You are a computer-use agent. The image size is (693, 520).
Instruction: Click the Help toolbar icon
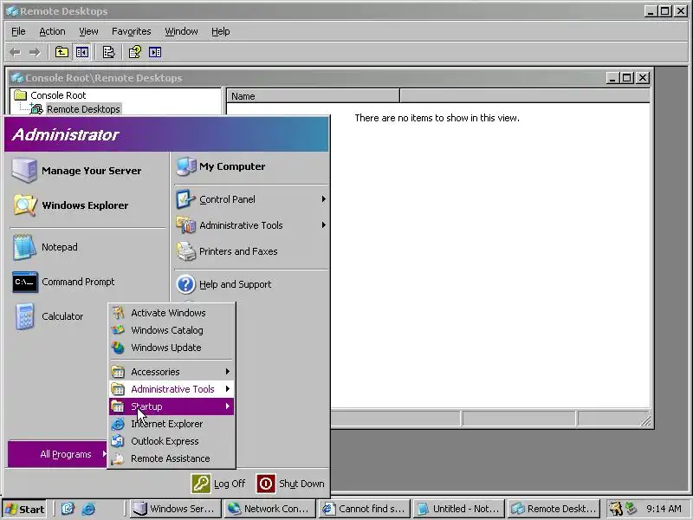pos(135,52)
